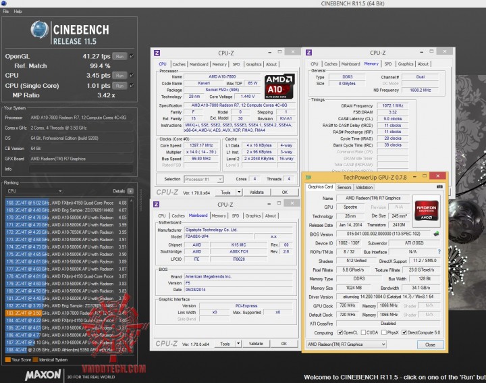486x383 pixels.
Task: Open the Help menu in Cinebench
Action: pos(18,11)
